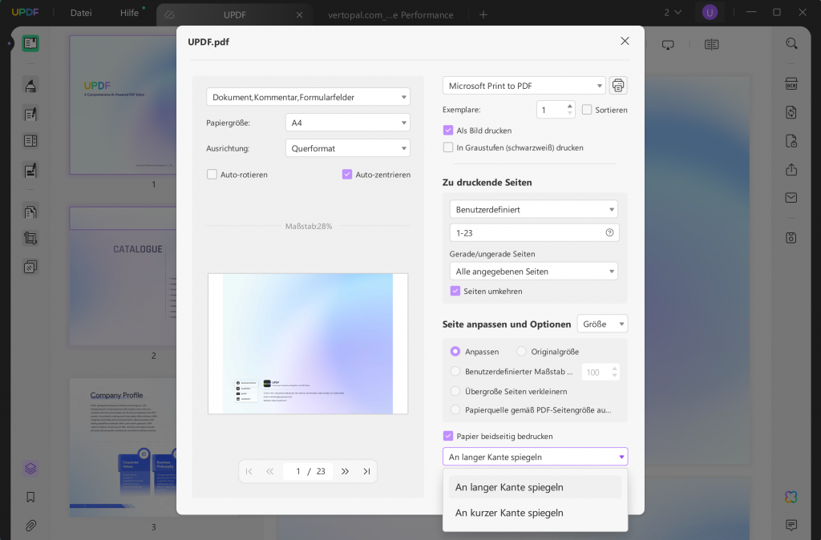This screenshot has width=821, height=540.
Task: Close the UPDF.pdf print dialog
Action: tap(625, 41)
